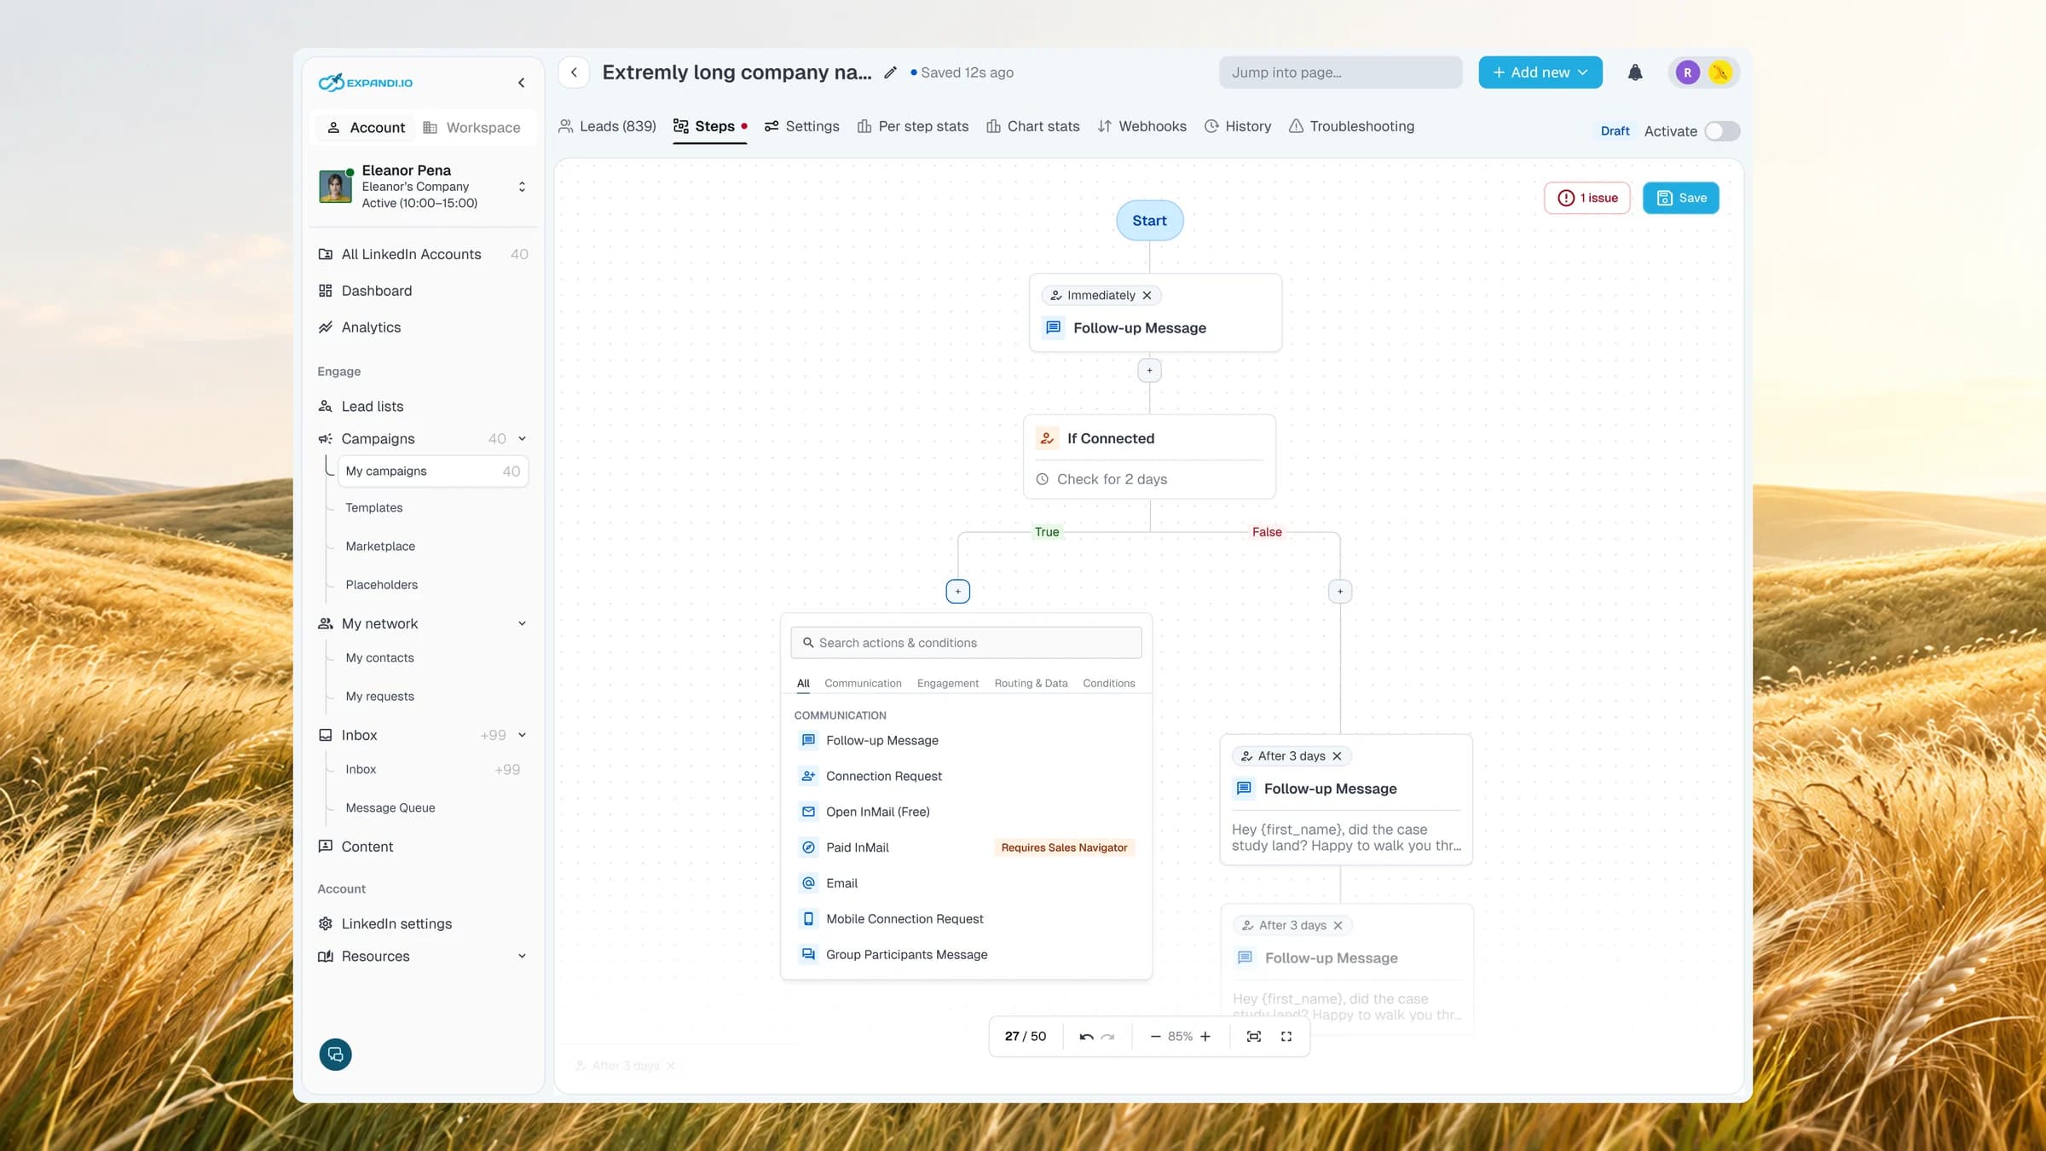2046x1151 pixels.
Task: Choose Group Participants Message action
Action: (x=966, y=955)
